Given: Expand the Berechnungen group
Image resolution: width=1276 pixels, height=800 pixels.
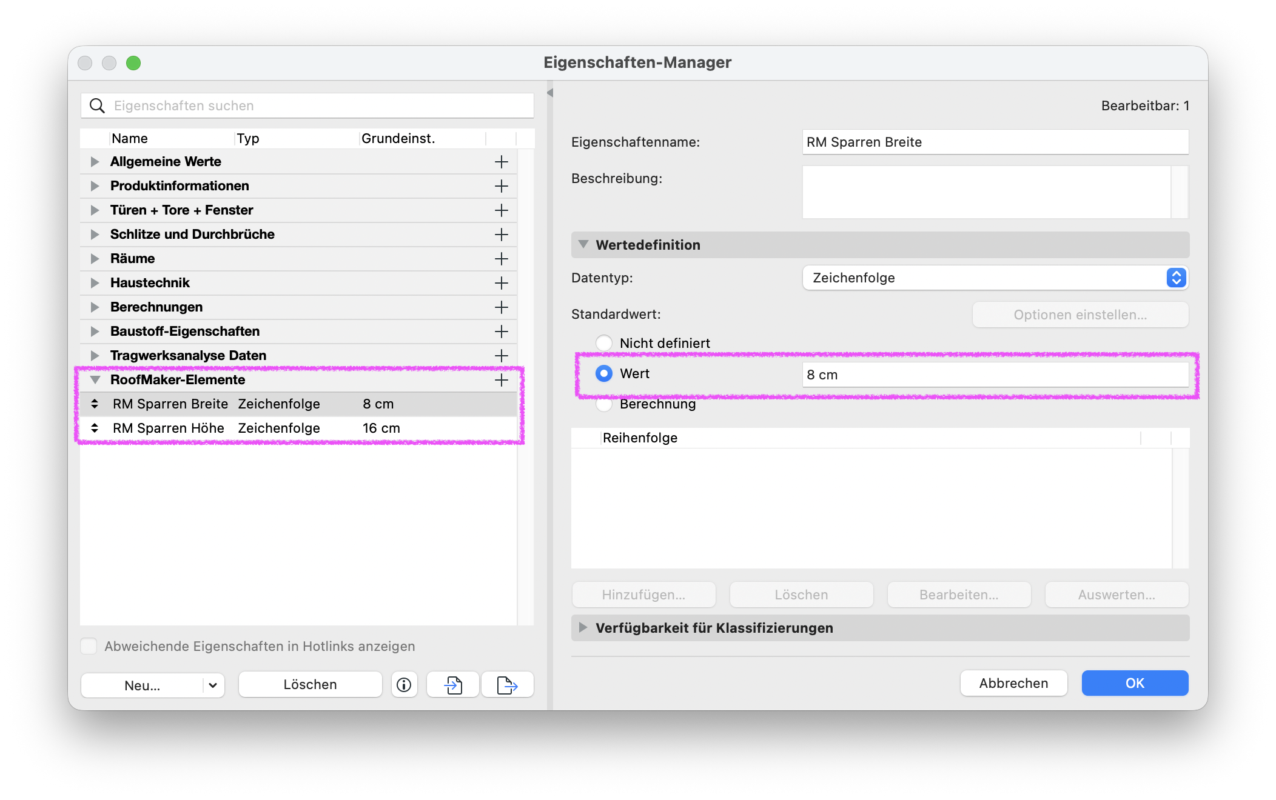Looking at the screenshot, I should tap(95, 307).
